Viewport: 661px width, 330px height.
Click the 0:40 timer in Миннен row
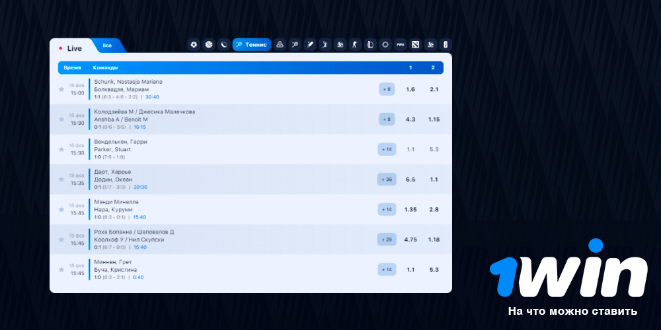138,277
